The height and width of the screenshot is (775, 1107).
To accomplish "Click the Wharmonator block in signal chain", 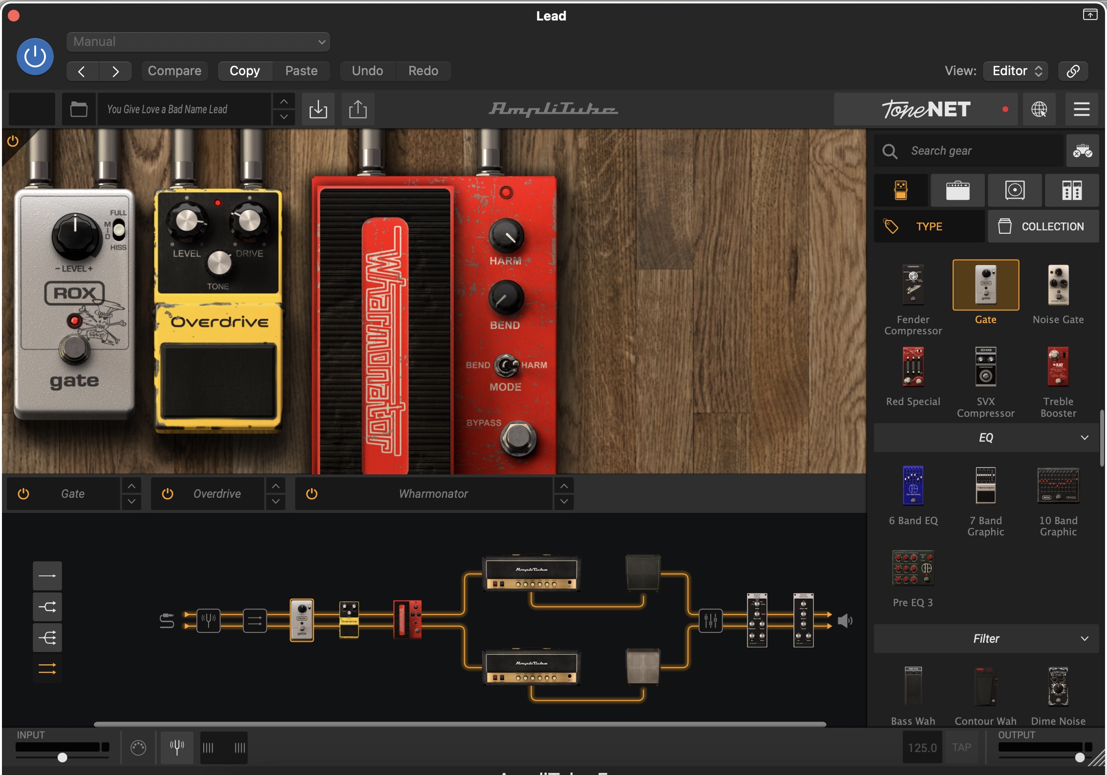I will click(407, 620).
